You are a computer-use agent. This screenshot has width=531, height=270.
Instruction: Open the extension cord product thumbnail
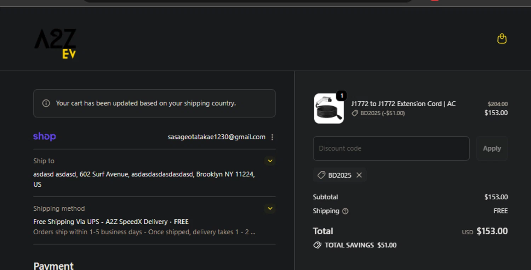[329, 108]
